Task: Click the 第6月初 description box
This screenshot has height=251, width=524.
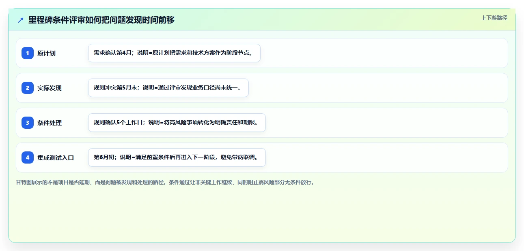Action: point(177,157)
